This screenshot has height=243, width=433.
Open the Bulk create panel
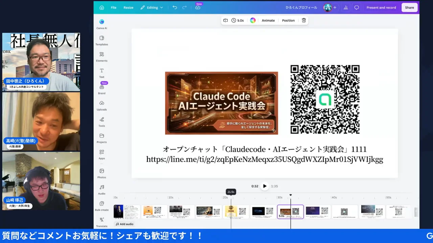point(101,206)
